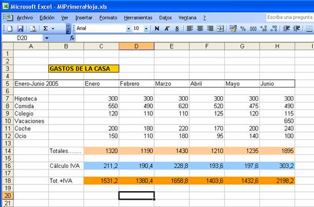314x207 pixels.
Task: Click the Merge and Center icon
Action: [220, 28]
